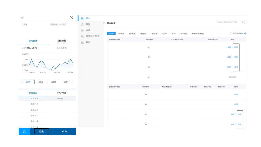The image size is (261, 147).
Task: Filter funds by 股票型
Action: (132, 33)
